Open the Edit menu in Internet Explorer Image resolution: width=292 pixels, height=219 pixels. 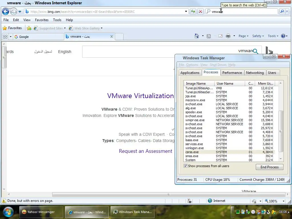coord(16,20)
